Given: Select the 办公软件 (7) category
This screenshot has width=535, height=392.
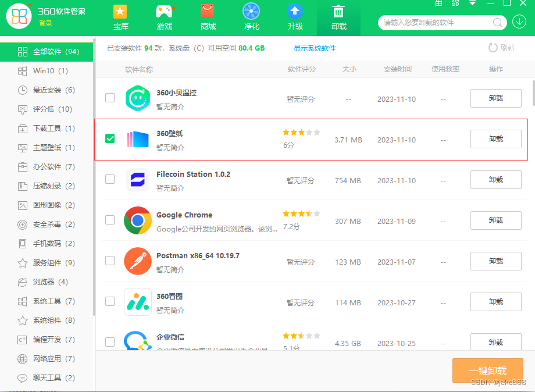Looking at the screenshot, I should 47,167.
